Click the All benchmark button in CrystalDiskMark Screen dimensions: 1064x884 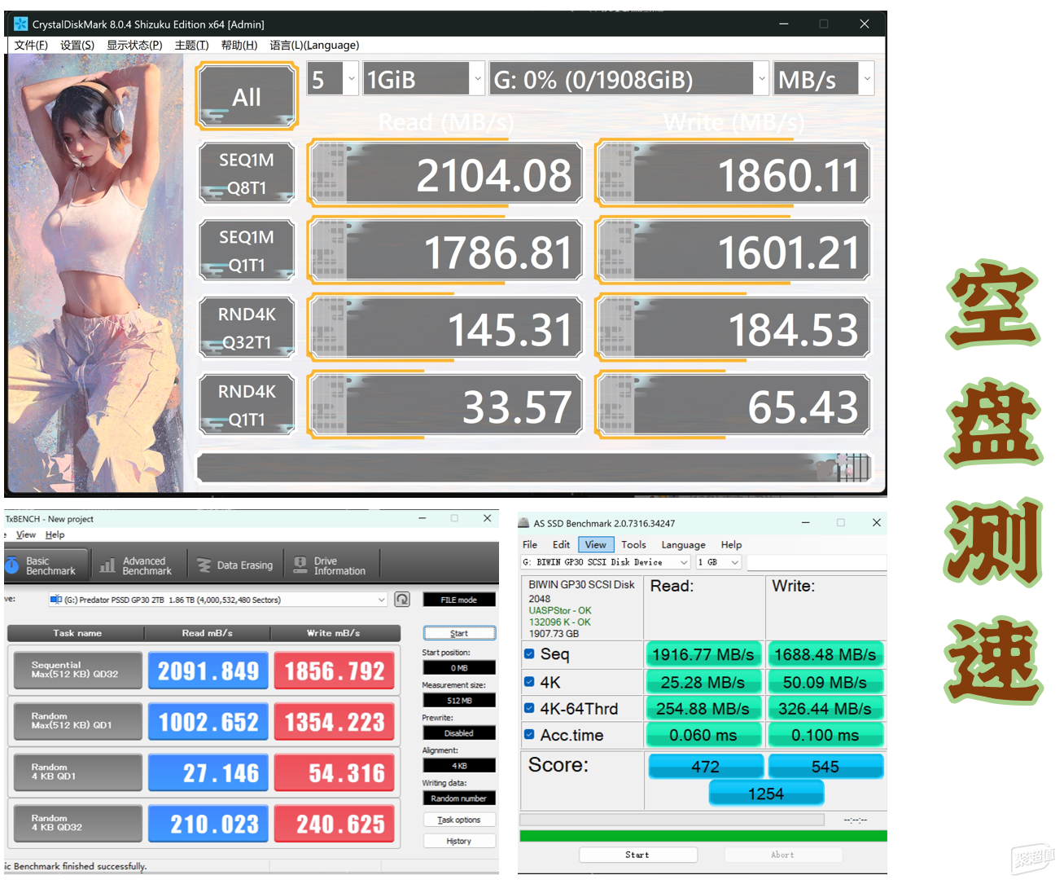pyautogui.click(x=247, y=97)
